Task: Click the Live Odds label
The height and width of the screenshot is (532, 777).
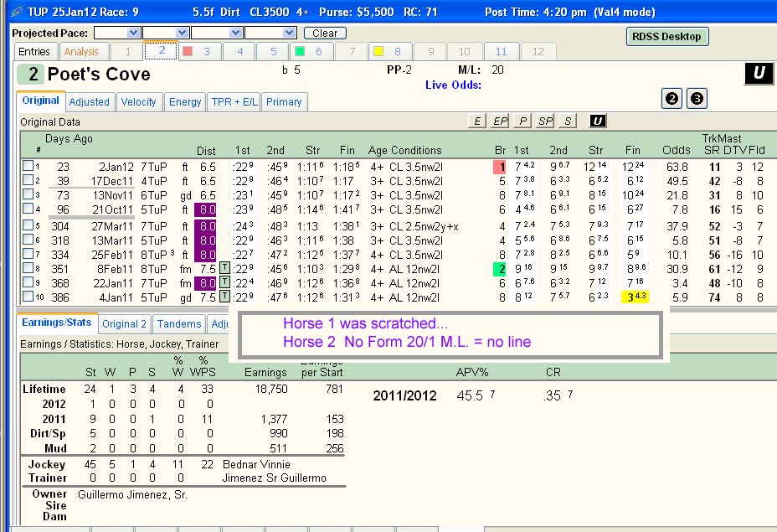Action: pos(453,85)
